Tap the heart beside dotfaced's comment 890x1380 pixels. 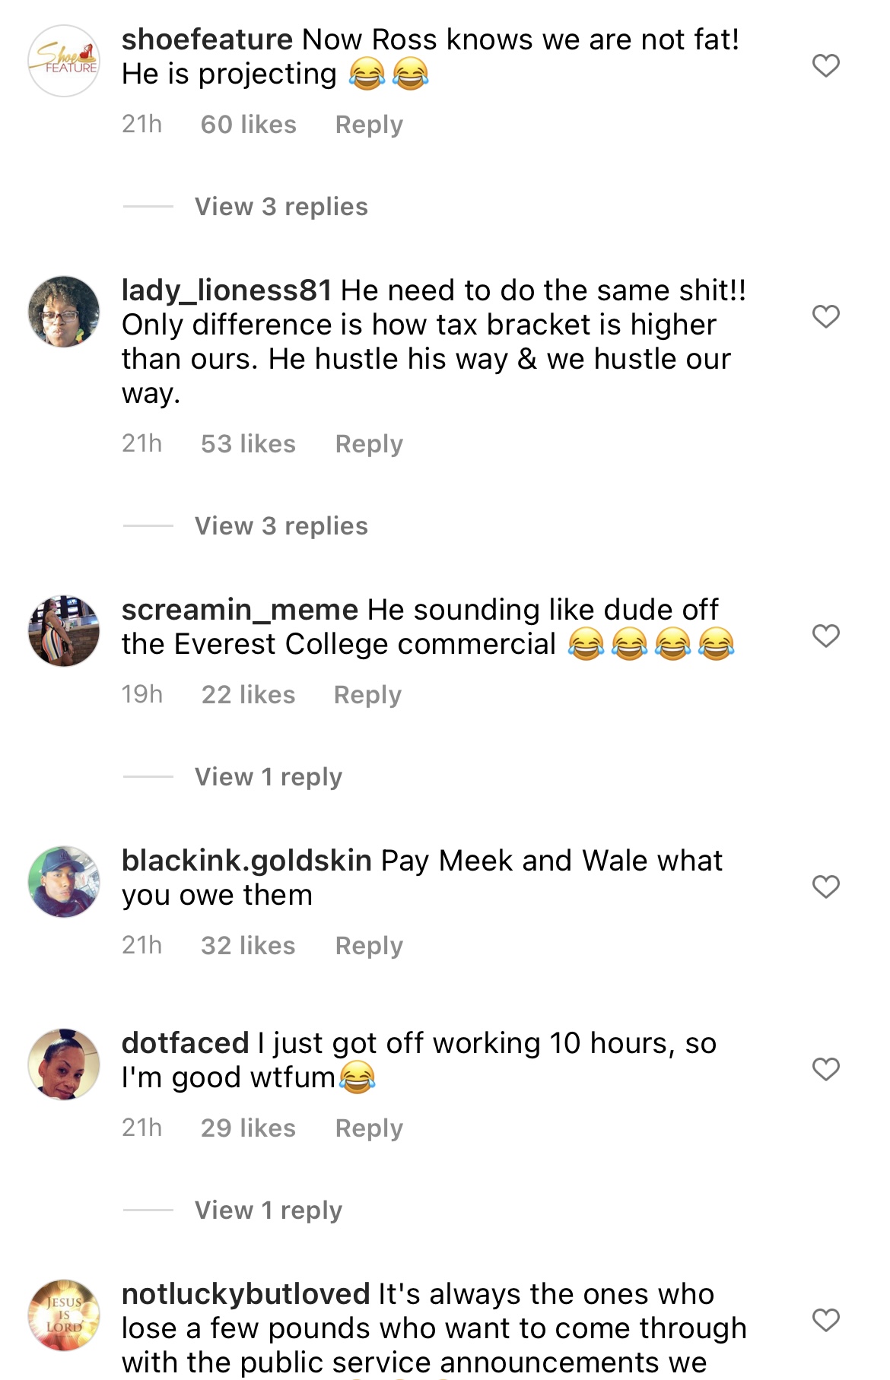(826, 1068)
